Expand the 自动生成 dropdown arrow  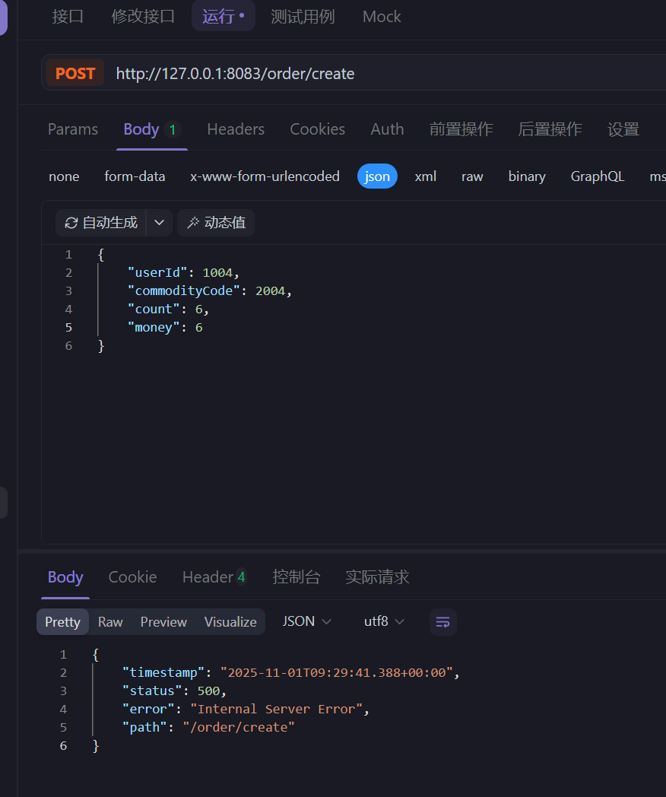pos(159,223)
